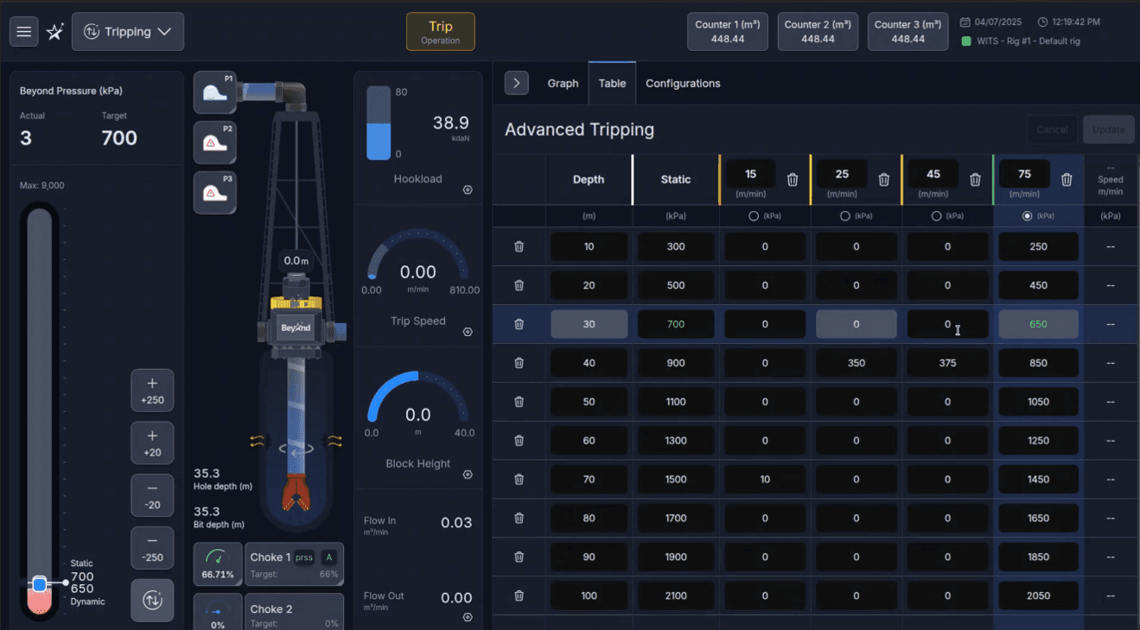Click the trash icon for the depth 10 row
The image size is (1140, 630).
(519, 246)
